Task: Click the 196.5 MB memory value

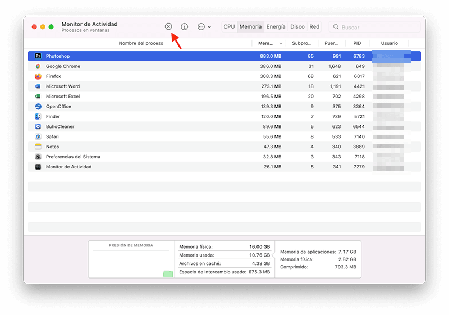Action: [271, 96]
